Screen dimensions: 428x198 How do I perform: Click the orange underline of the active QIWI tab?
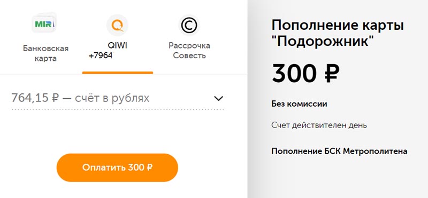click(x=118, y=73)
